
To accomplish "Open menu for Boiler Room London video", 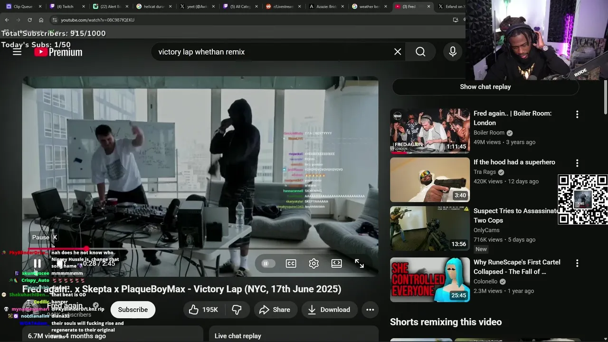I will click(x=577, y=114).
